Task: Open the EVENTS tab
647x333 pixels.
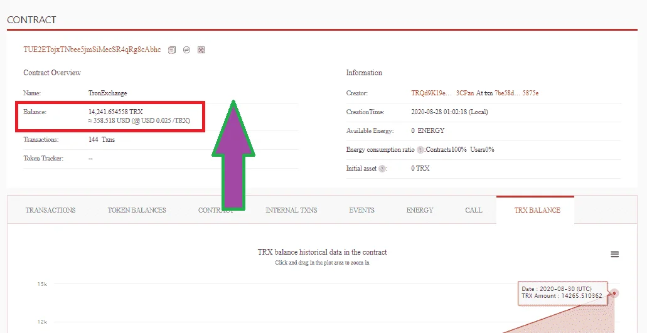Action: (x=362, y=210)
